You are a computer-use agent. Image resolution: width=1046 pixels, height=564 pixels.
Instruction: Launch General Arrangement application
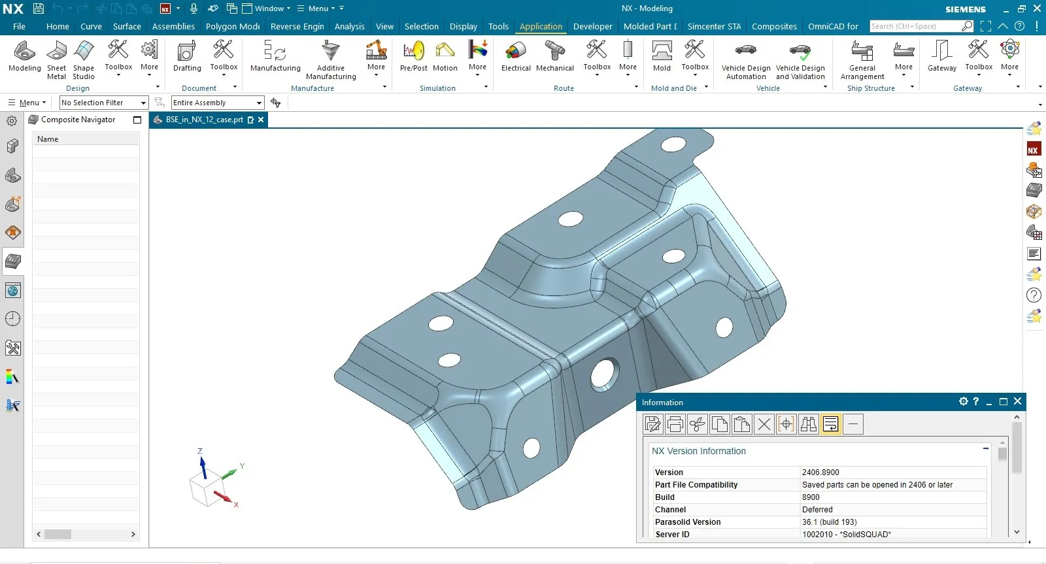[862, 60]
